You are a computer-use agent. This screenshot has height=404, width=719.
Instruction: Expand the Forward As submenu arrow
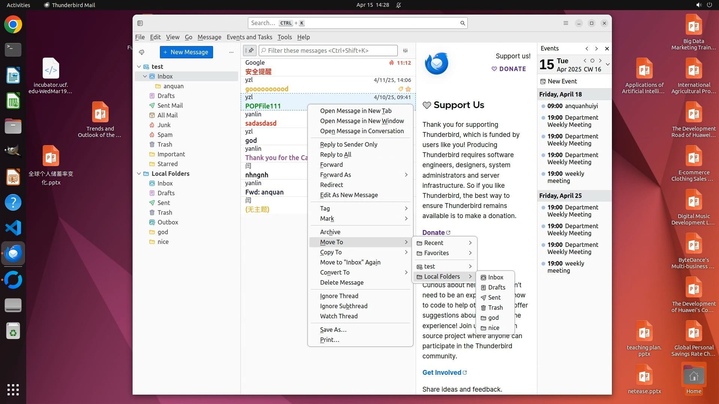(406, 175)
